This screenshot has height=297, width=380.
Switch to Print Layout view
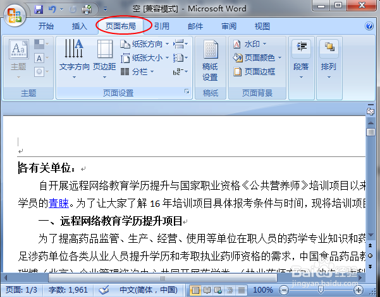195,290
